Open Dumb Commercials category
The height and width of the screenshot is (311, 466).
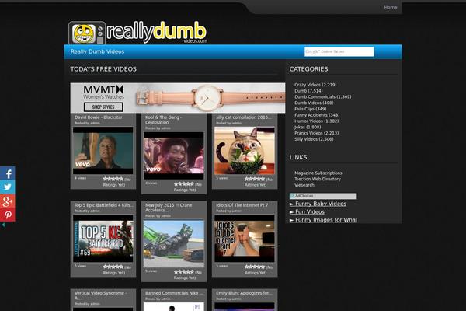[323, 96]
